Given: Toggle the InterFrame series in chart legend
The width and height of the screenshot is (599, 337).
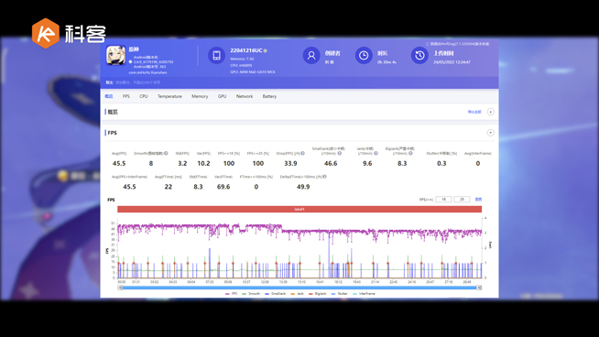Looking at the screenshot, I should point(364,294).
